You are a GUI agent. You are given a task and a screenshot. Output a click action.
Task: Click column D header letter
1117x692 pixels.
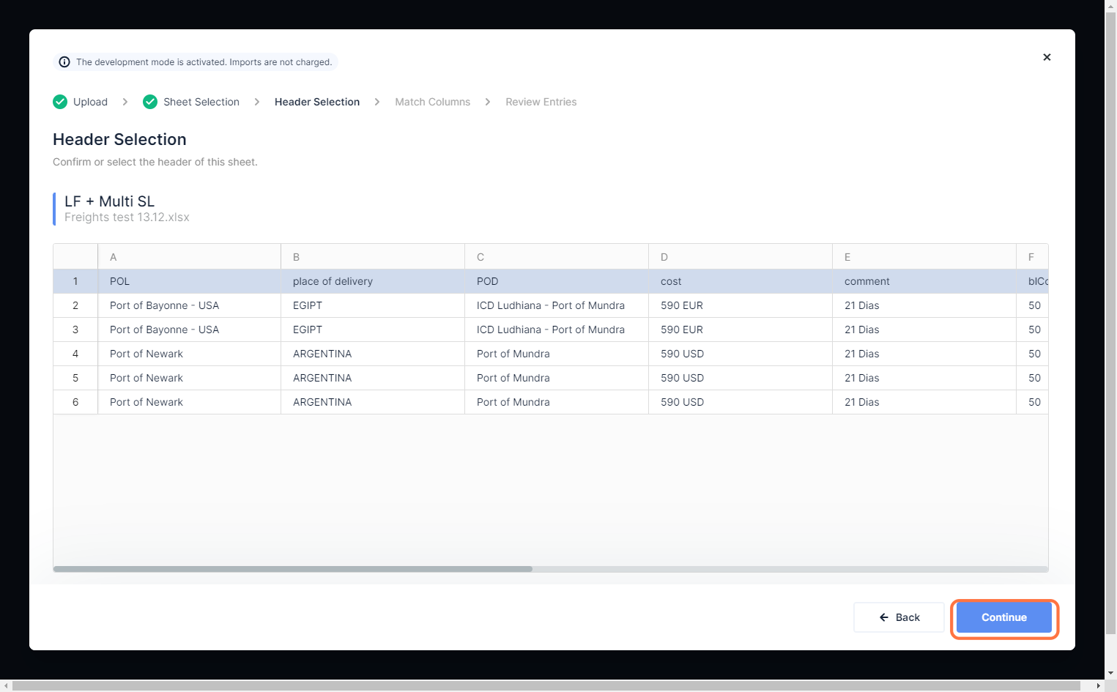coord(741,257)
